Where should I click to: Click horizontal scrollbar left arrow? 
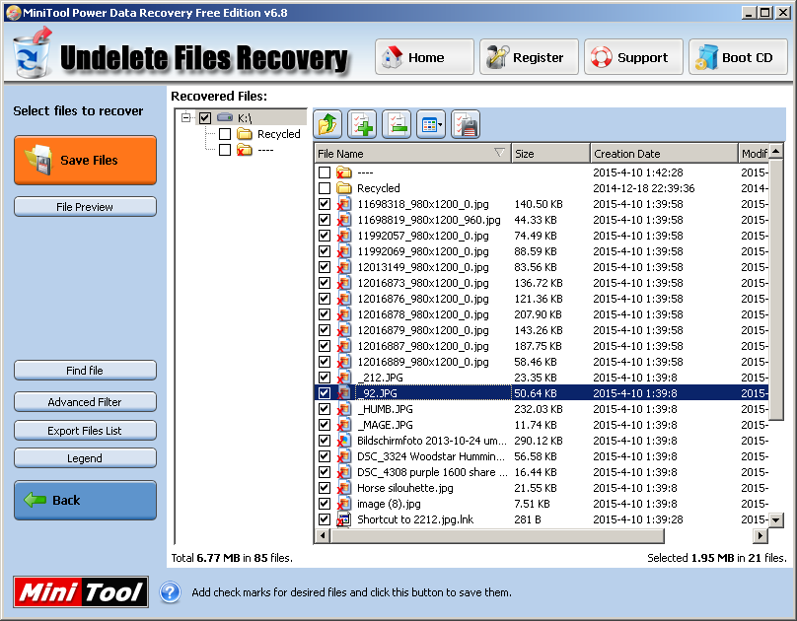tap(323, 535)
